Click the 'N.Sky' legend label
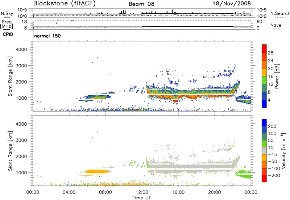The height and width of the screenshot is (200, 290). (7, 14)
